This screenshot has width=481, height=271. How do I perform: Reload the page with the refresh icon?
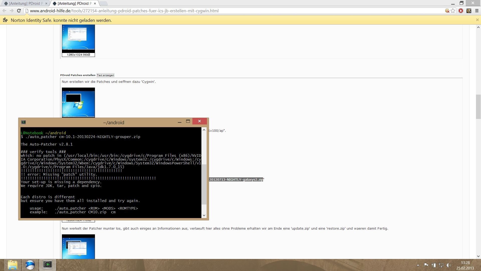point(19,11)
